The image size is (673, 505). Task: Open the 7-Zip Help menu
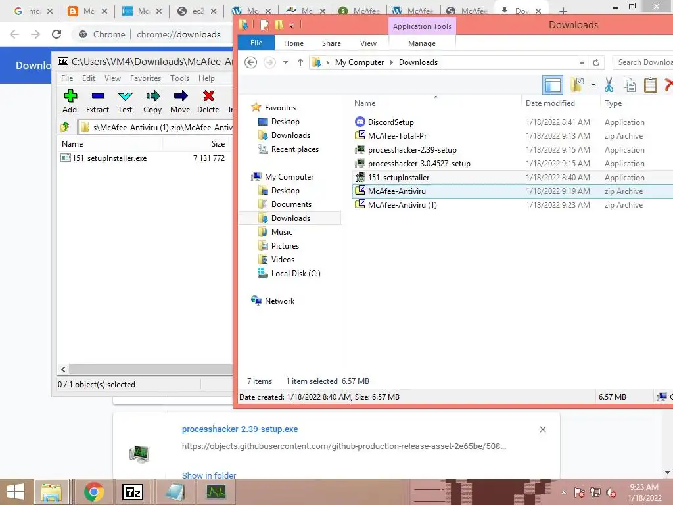coord(206,78)
